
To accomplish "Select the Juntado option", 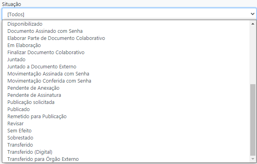I will click(x=17, y=60).
